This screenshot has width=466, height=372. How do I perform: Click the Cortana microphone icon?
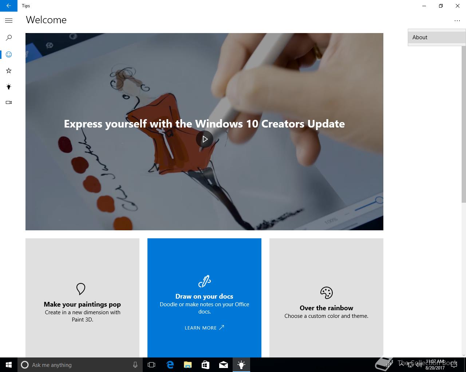pos(135,365)
